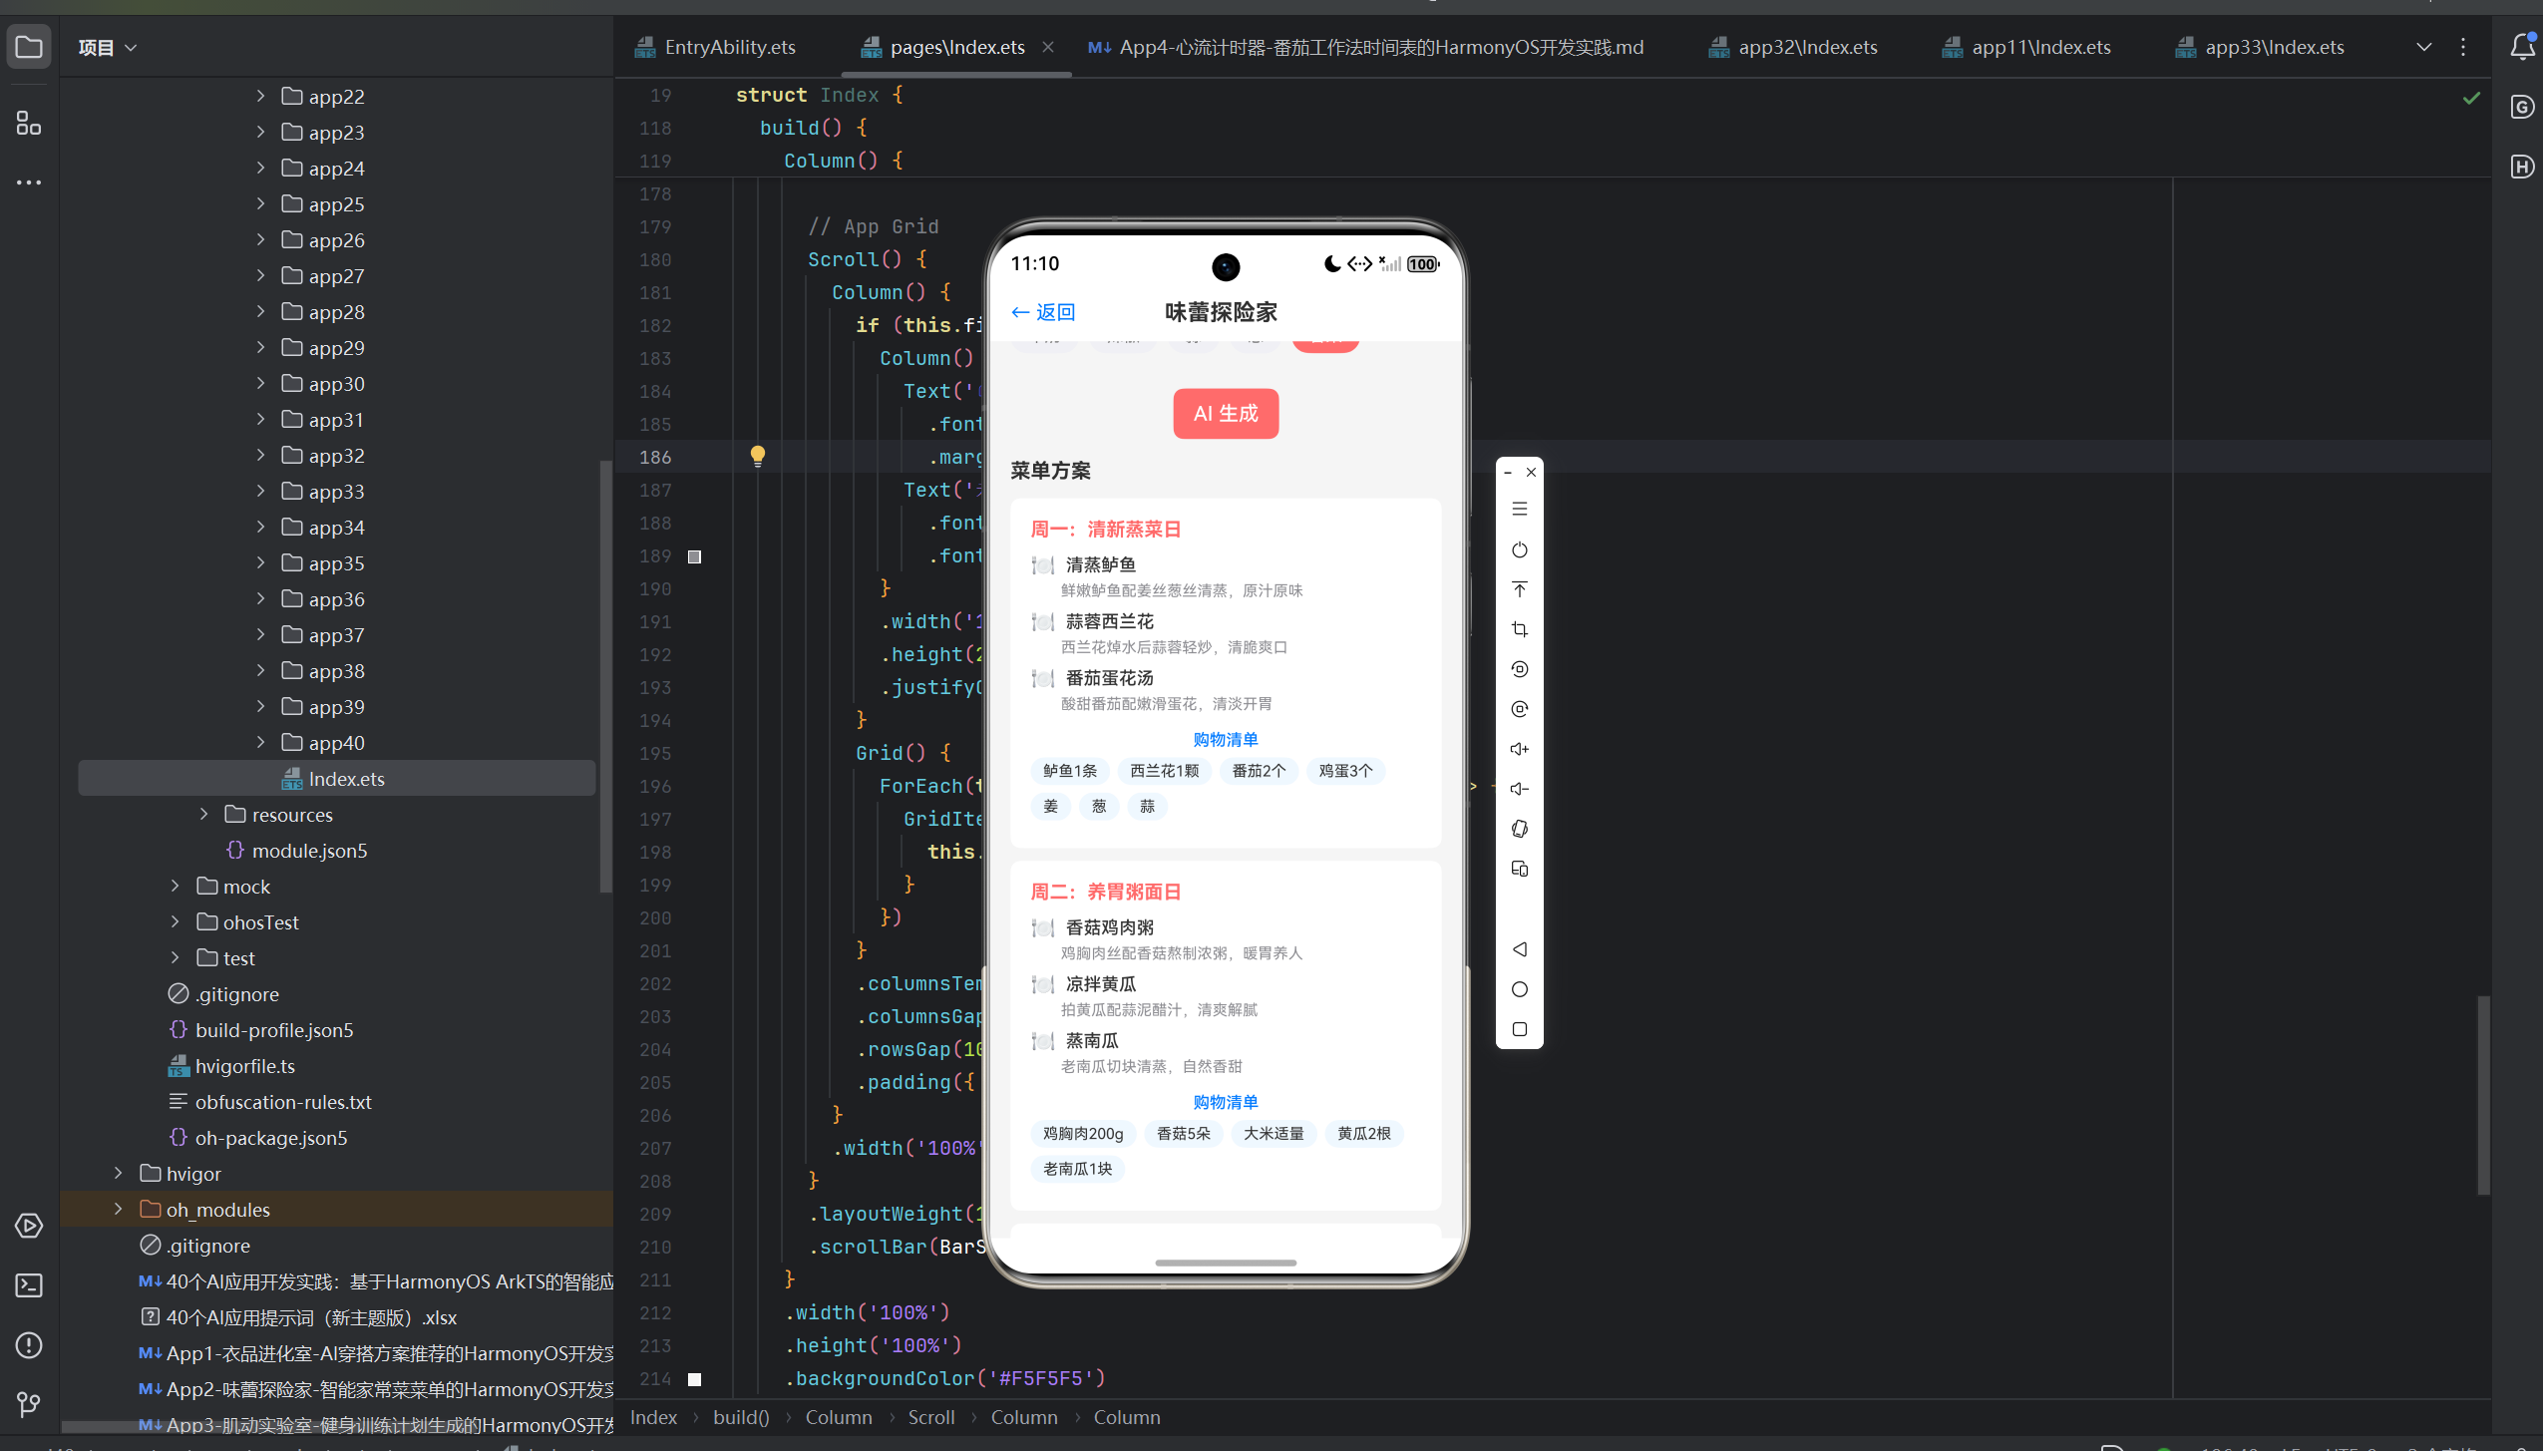Click the project tree vertical scrollbar
Image resolution: width=2543 pixels, height=1451 pixels.
pos(605,676)
